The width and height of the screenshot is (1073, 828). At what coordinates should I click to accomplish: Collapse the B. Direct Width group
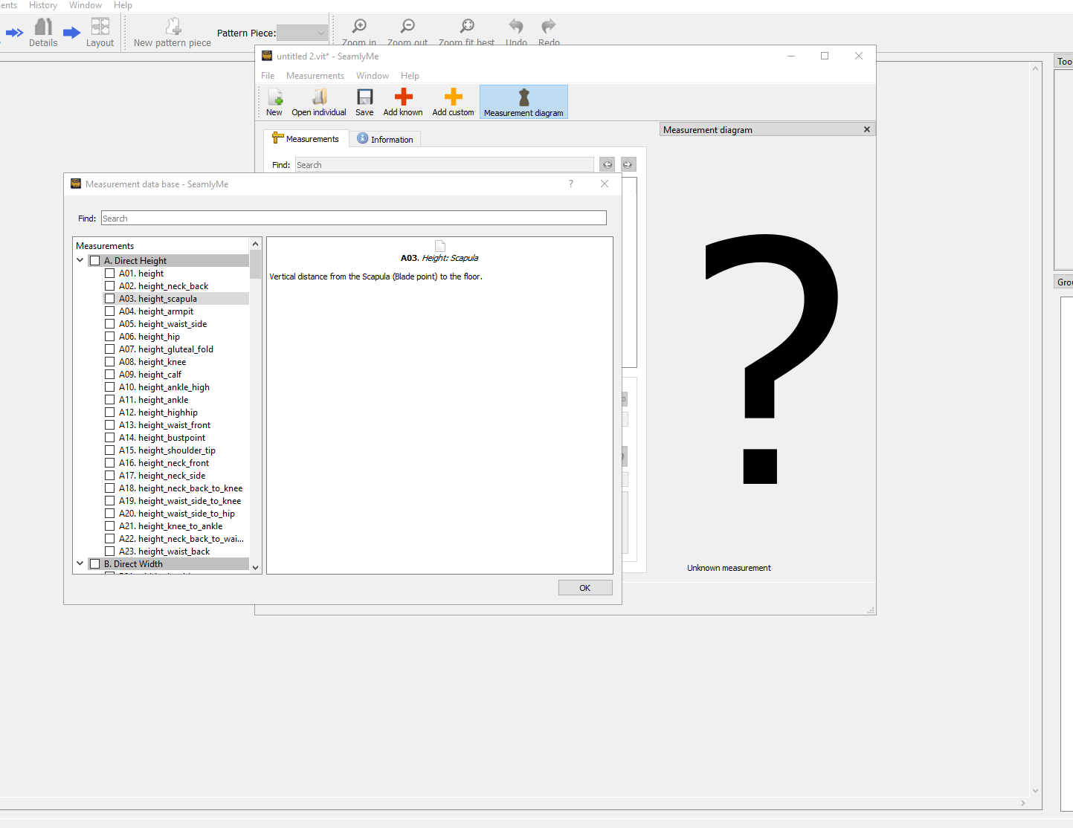[80, 564]
